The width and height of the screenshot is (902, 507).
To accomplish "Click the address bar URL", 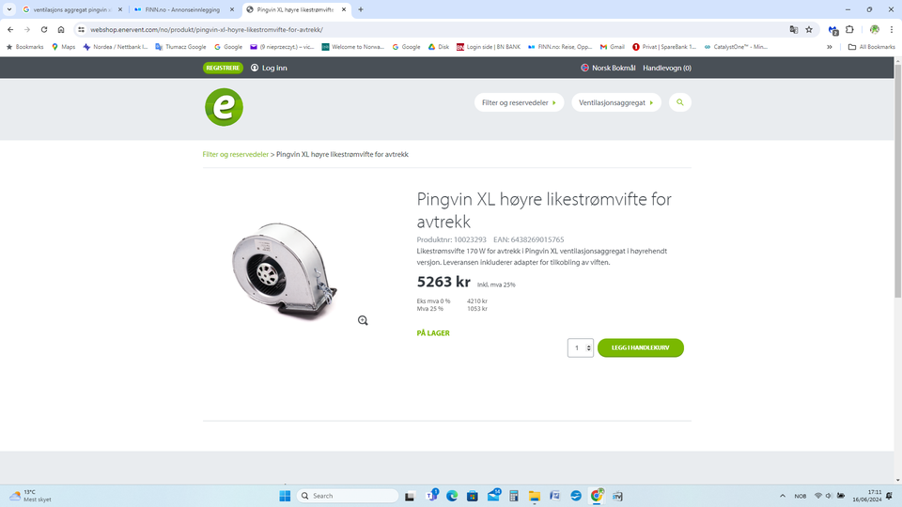I will click(207, 29).
